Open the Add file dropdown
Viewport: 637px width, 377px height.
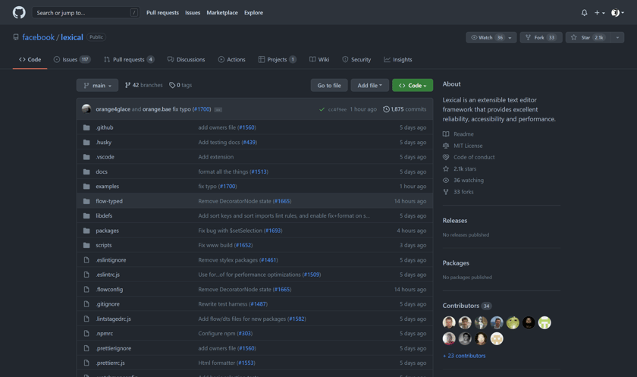tap(370, 85)
